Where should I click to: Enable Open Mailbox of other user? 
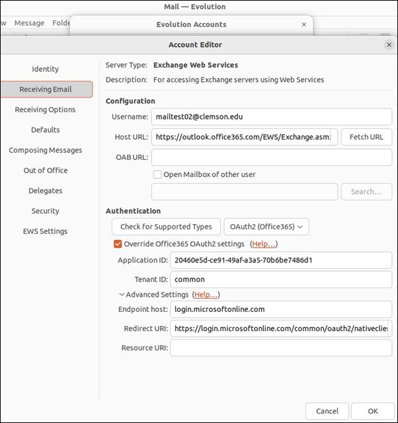pos(157,174)
